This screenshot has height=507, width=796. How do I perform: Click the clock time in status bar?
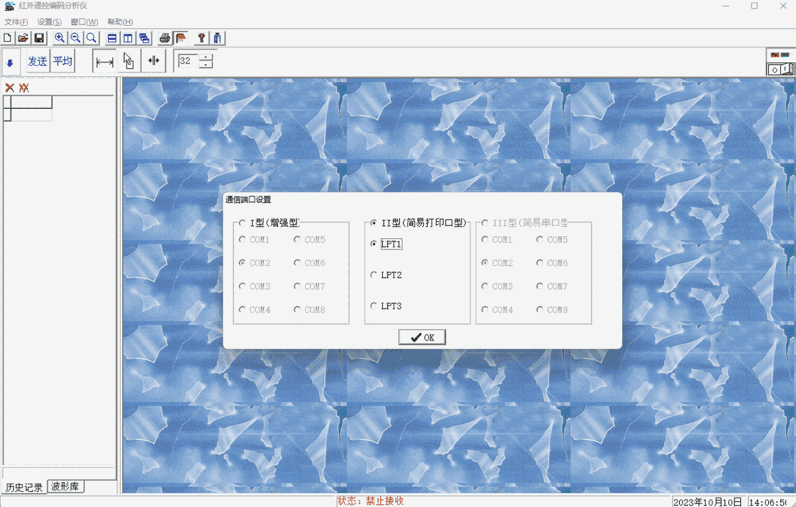tap(769, 502)
